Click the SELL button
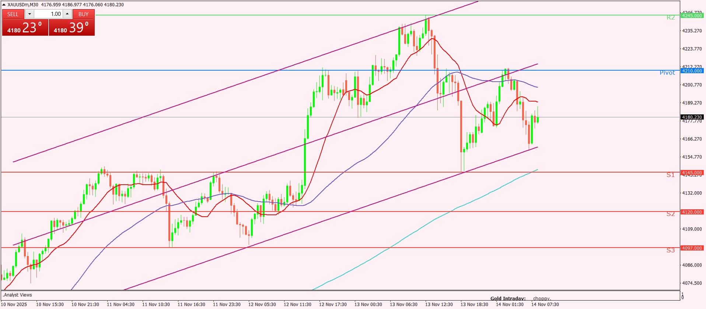 (x=13, y=14)
